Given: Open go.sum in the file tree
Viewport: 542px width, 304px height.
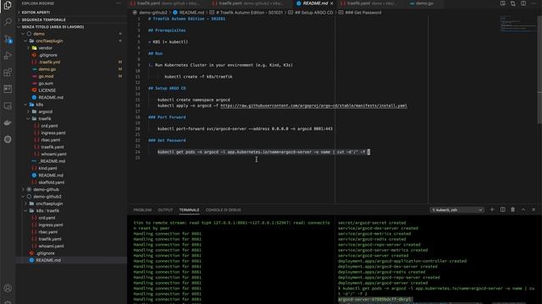Looking at the screenshot, I should coord(46,84).
